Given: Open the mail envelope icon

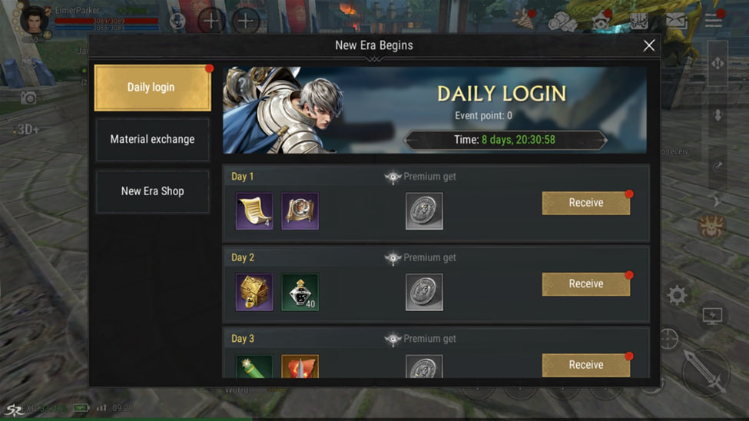Looking at the screenshot, I should point(676,21).
